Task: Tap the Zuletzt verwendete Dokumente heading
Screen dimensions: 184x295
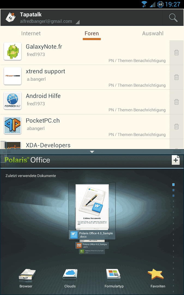Action: (31, 176)
